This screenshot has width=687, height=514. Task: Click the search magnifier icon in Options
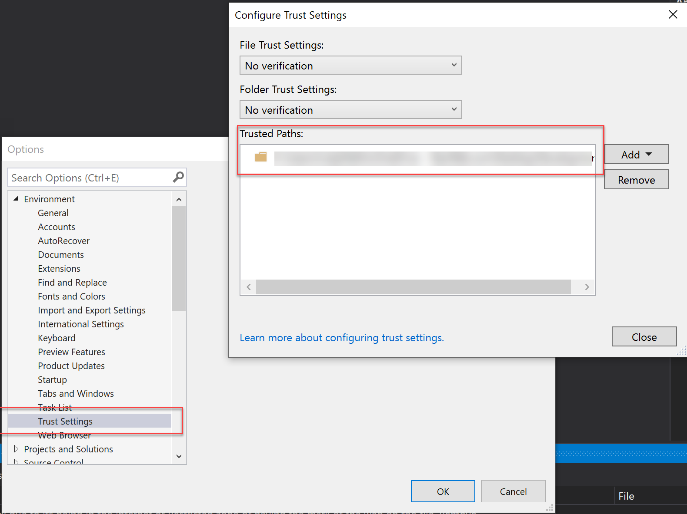[178, 177]
